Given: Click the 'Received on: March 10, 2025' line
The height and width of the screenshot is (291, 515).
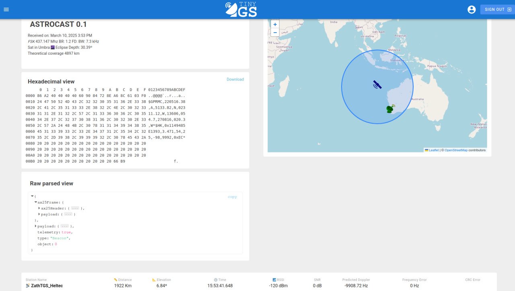Looking at the screenshot, I should [x=60, y=35].
